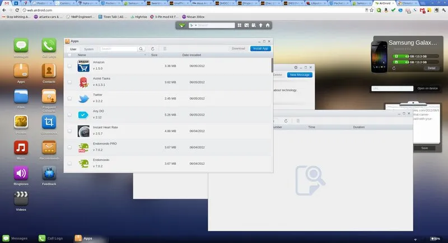Open the Files folder desktop icon
Image resolution: width=448 pixels, height=243 pixels.
pyautogui.click(x=21, y=96)
